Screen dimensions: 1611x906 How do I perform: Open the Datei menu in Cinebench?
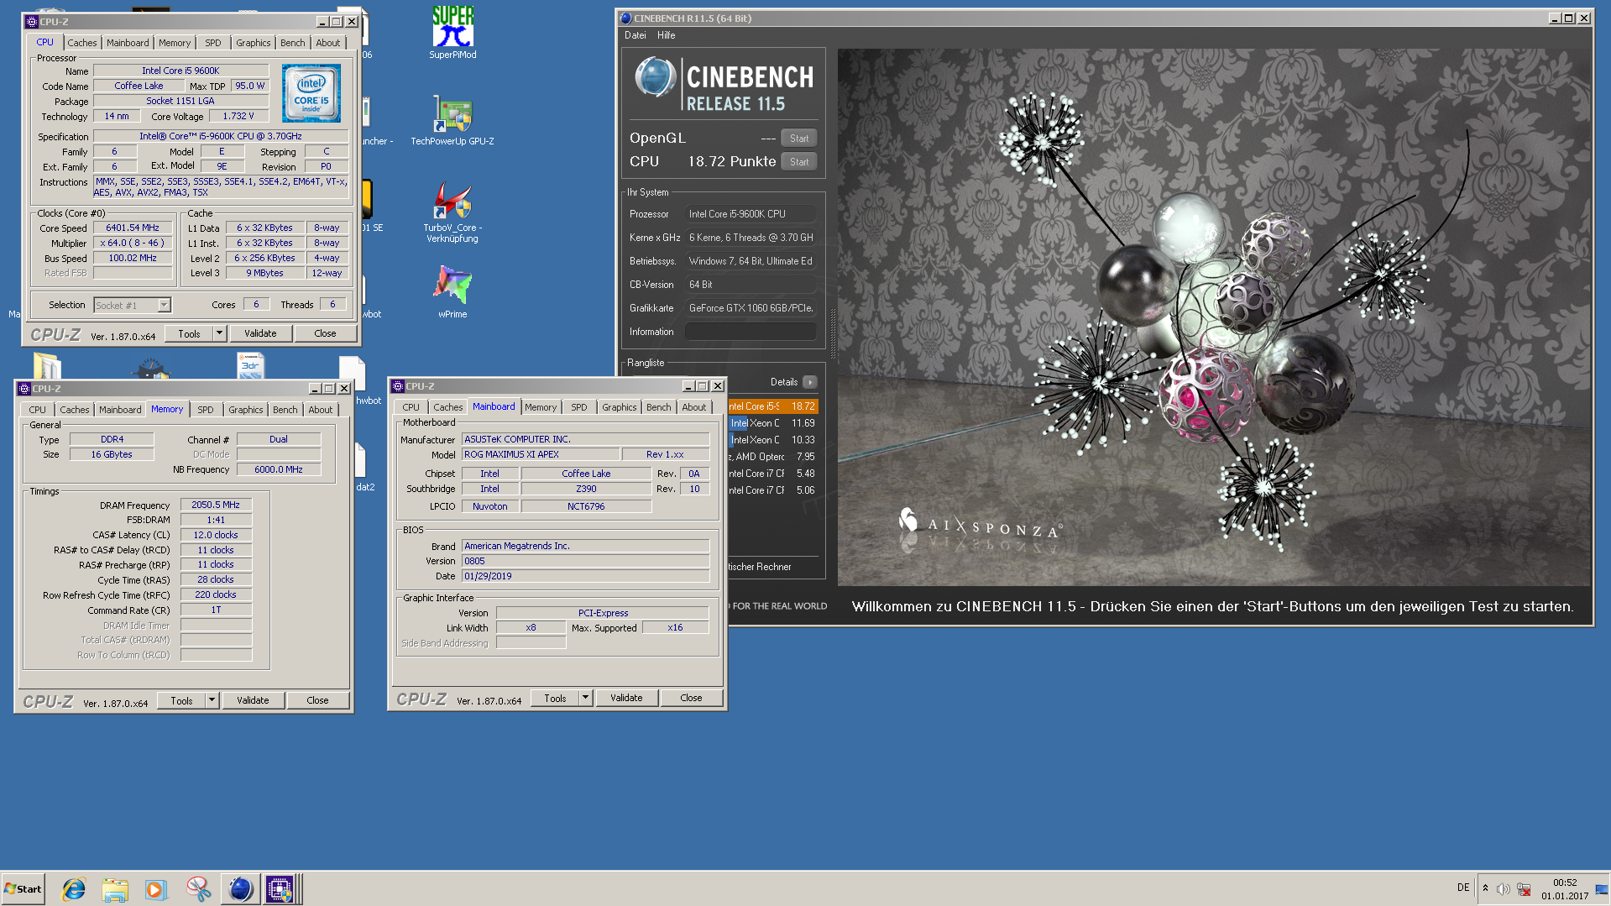click(x=636, y=35)
